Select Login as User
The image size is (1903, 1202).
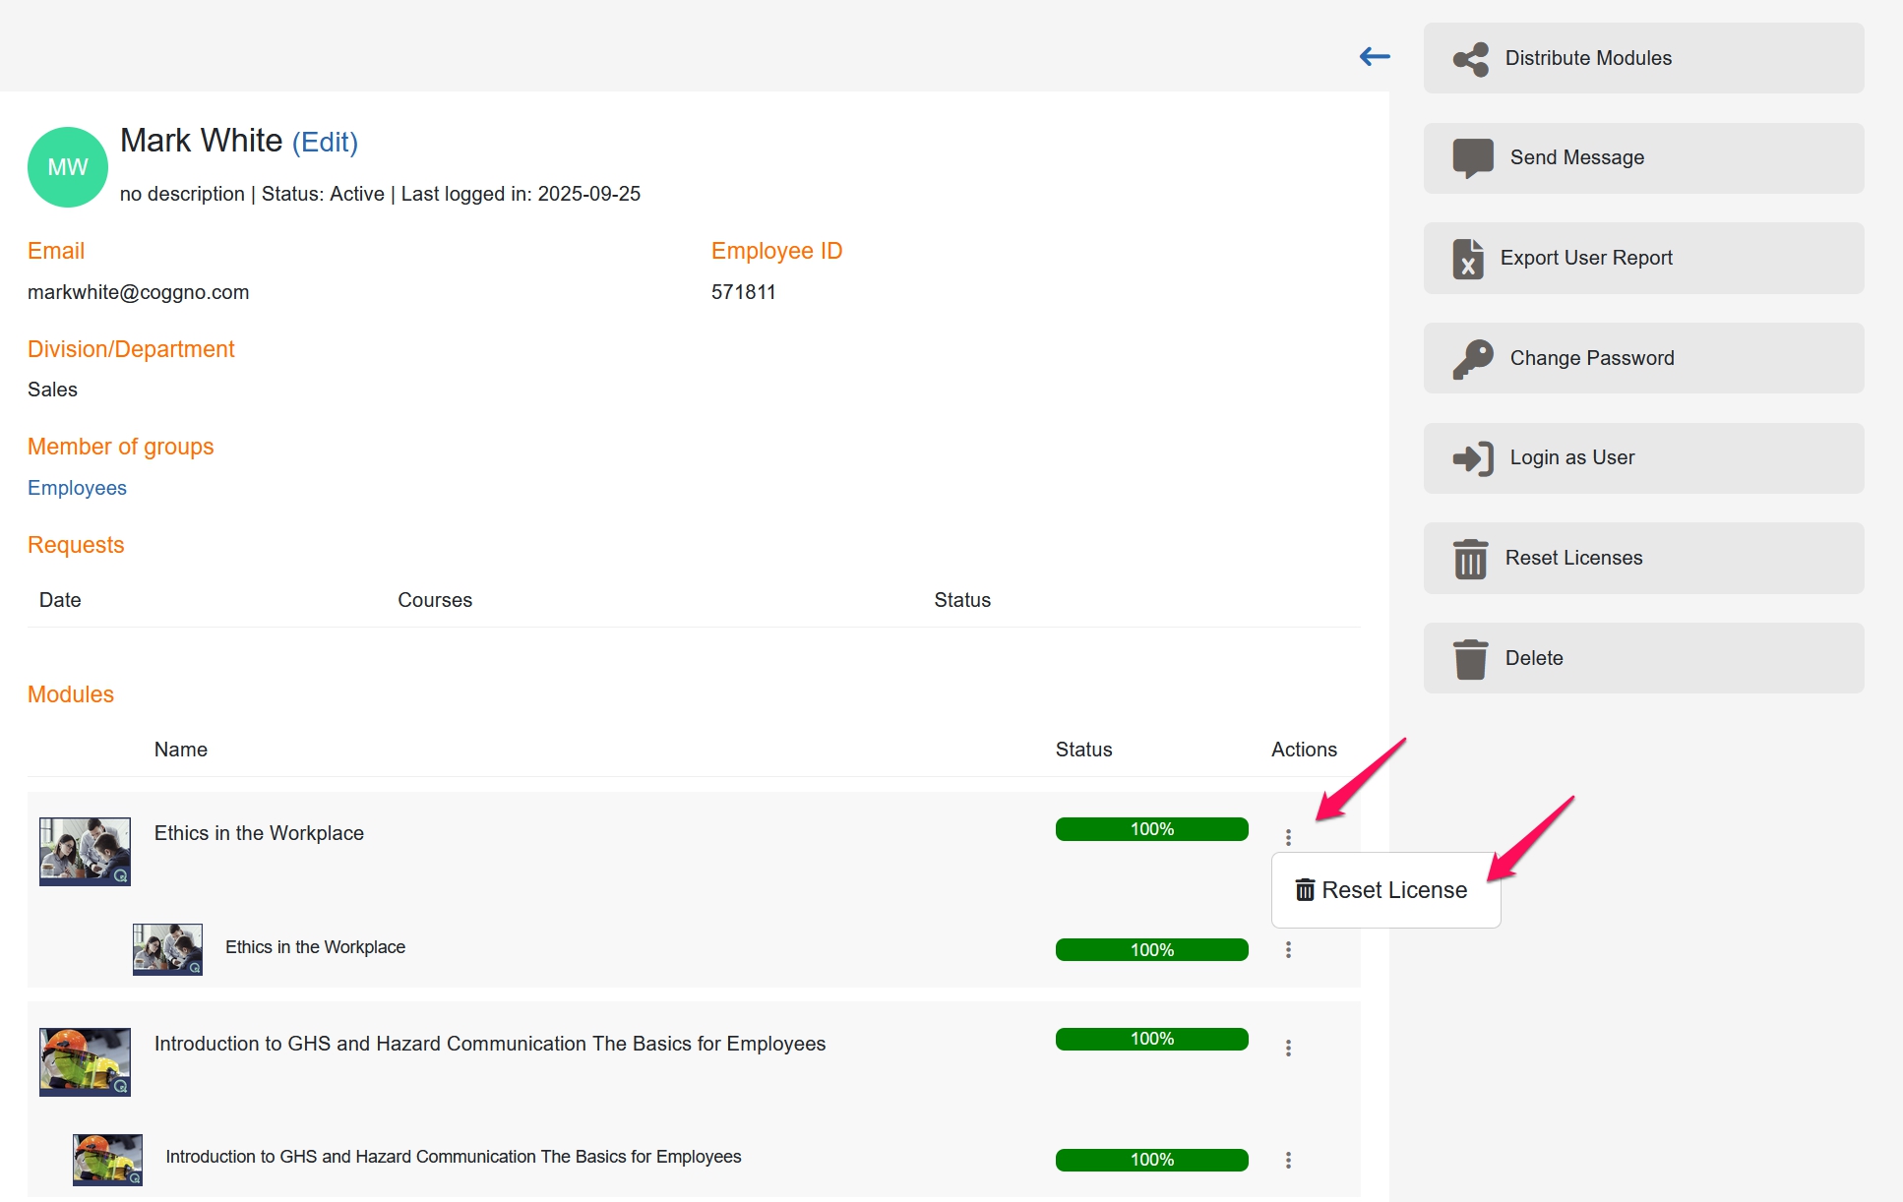[1643, 458]
